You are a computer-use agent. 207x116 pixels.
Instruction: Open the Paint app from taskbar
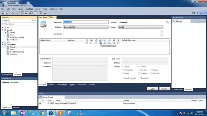pyautogui.click(x=79, y=113)
